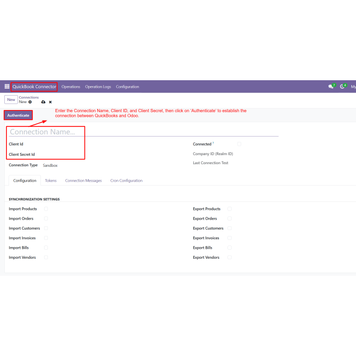The image size is (356, 356).
Task: Open the Operation Logs menu
Action: [x=98, y=87]
